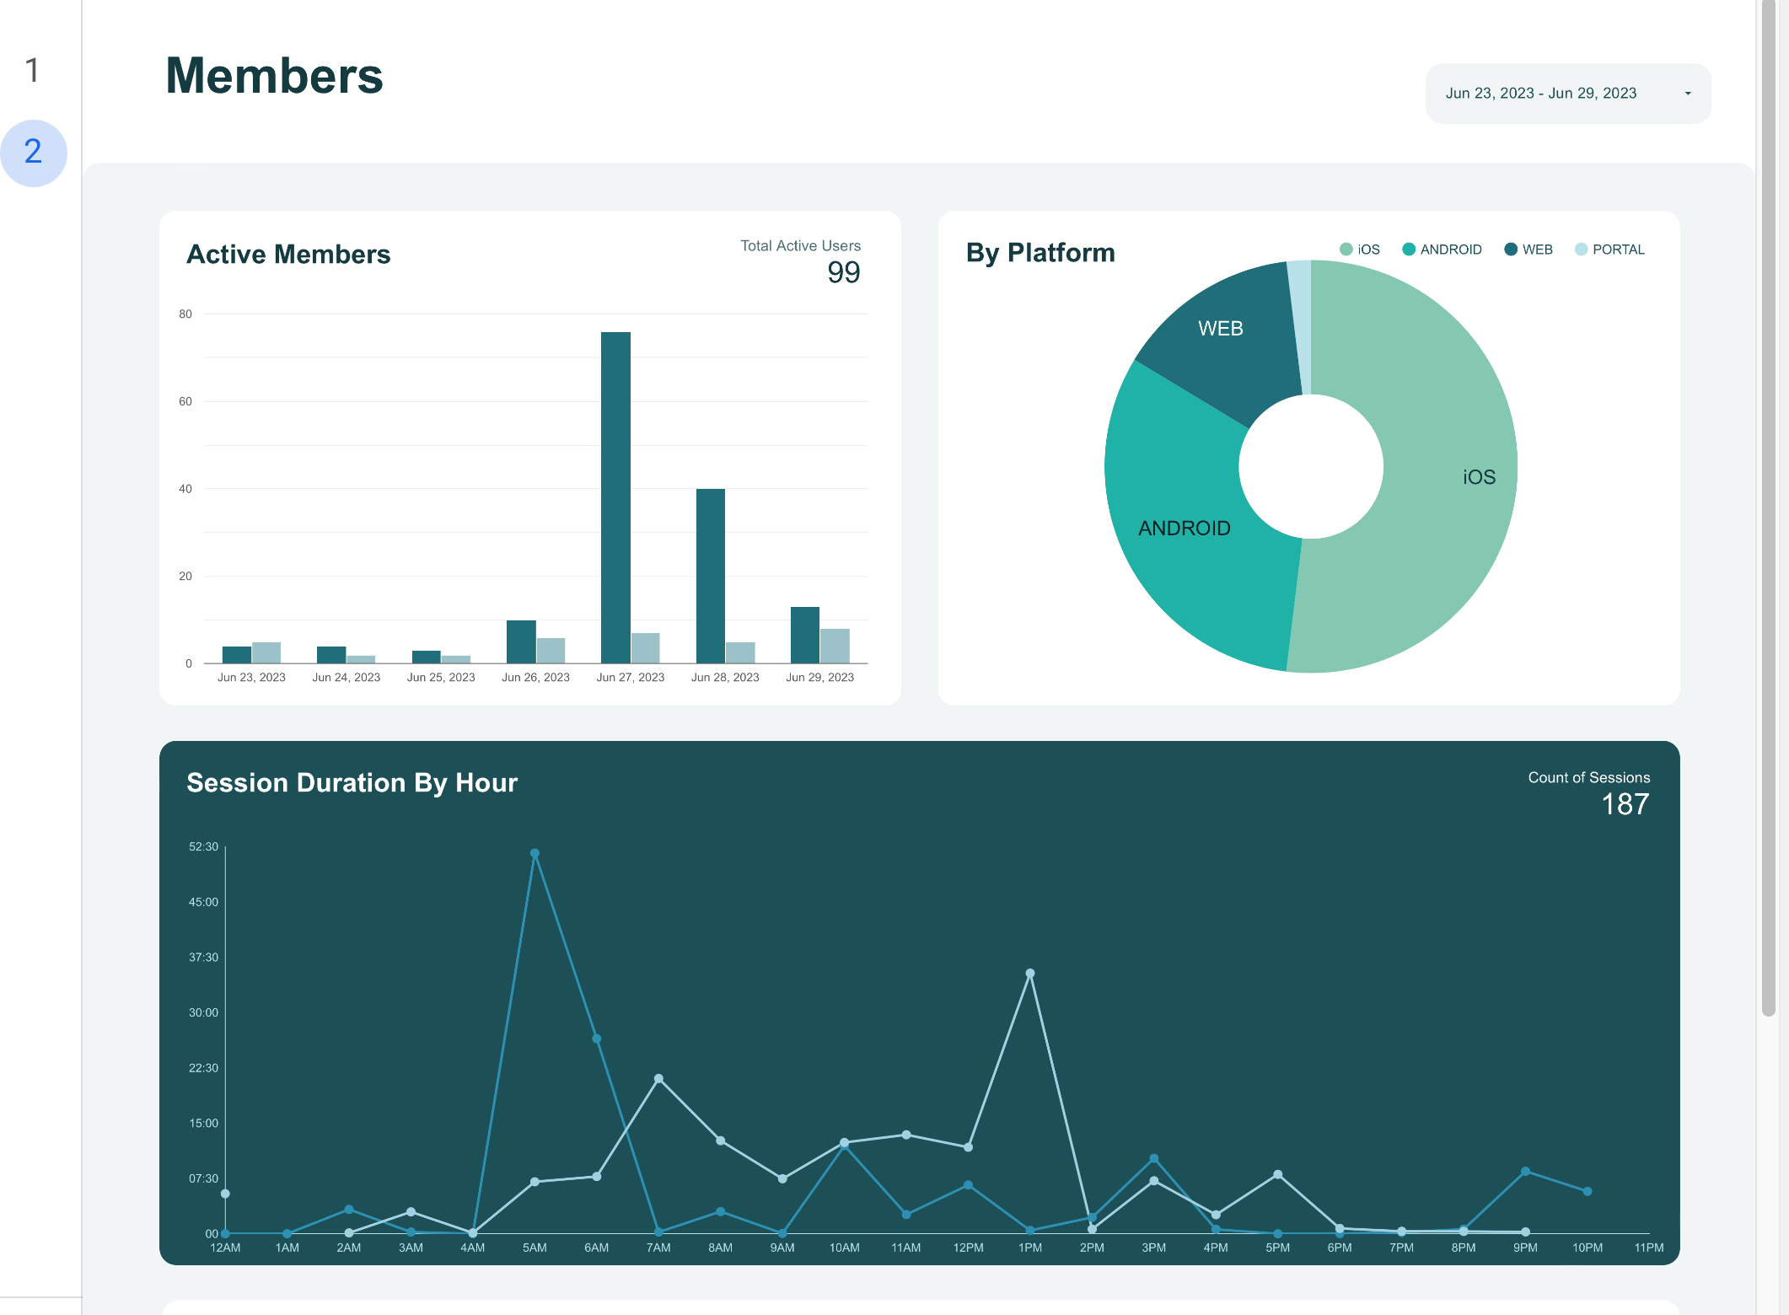Viewport: 1789px width, 1315px height.
Task: Switch to page 1 tab
Action: click(x=32, y=71)
